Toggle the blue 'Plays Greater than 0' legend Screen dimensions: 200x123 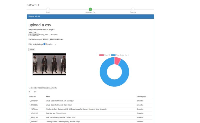pyautogui.click(x=113, y=55)
